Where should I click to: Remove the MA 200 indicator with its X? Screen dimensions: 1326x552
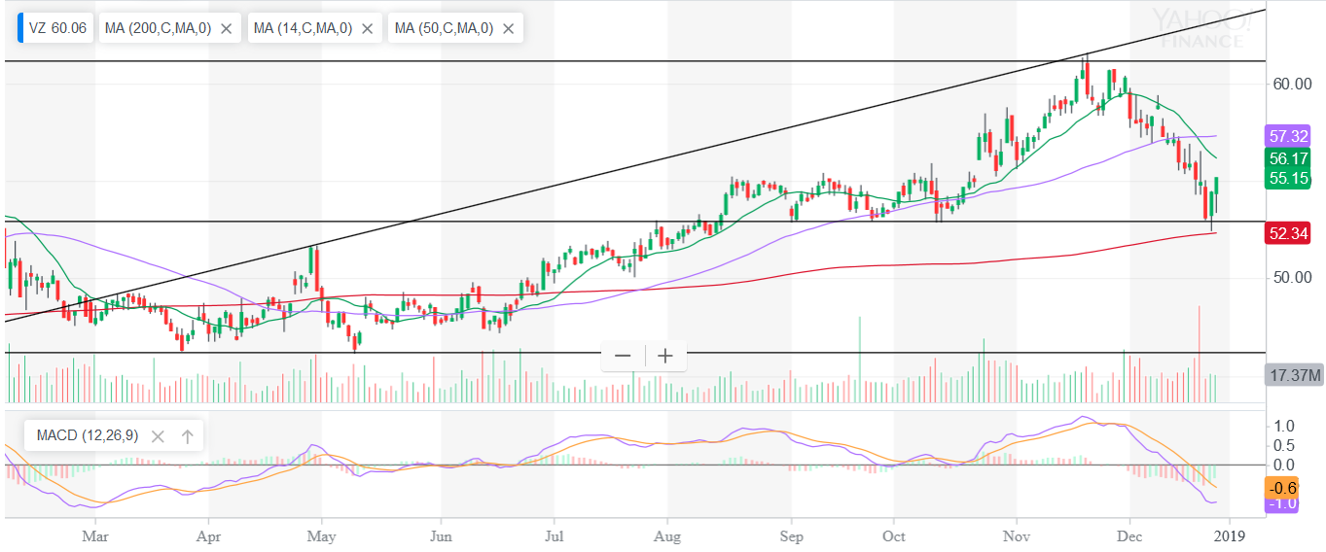[x=226, y=29]
